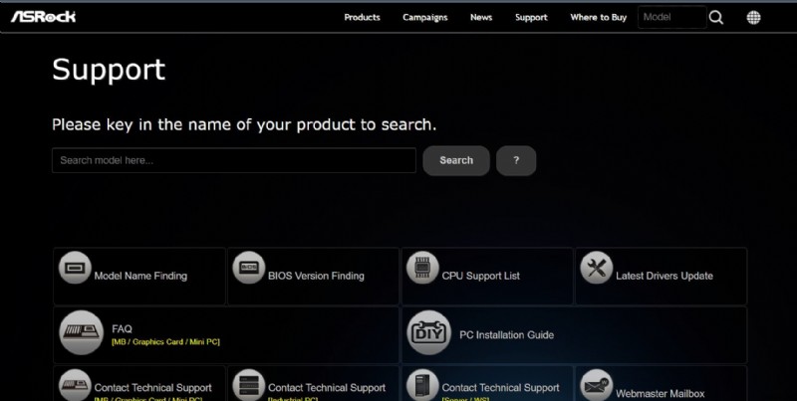The height and width of the screenshot is (401, 797).
Task: Open the Model Name Finding link
Action: (x=140, y=277)
